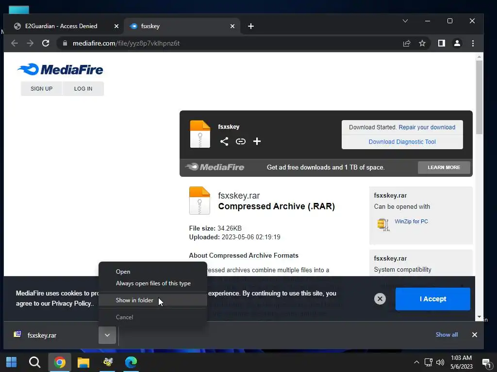The height and width of the screenshot is (372, 497).
Task: Click the fsxskey.rar download item icon
Action: tap(17, 334)
